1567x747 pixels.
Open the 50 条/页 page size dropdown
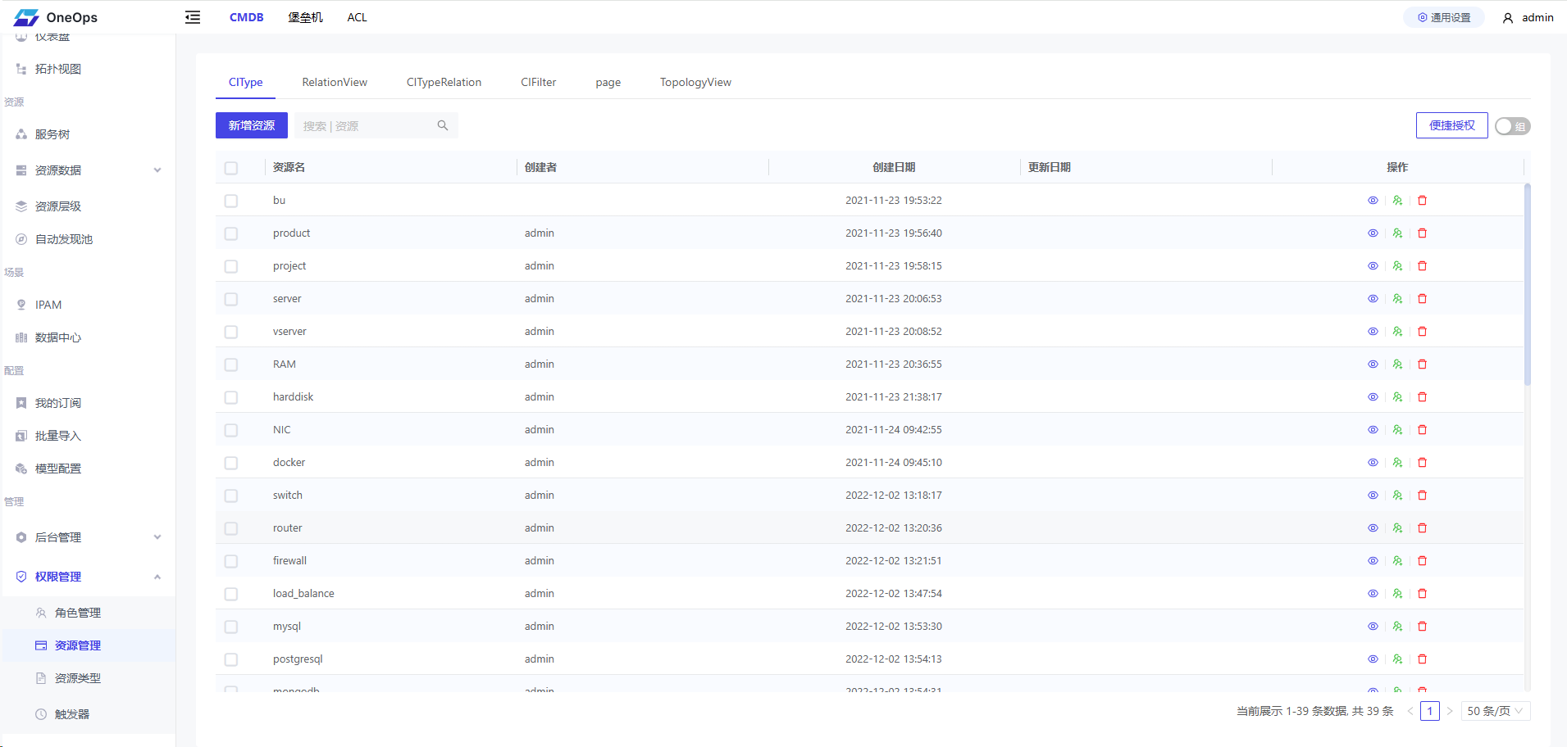[x=1495, y=711]
